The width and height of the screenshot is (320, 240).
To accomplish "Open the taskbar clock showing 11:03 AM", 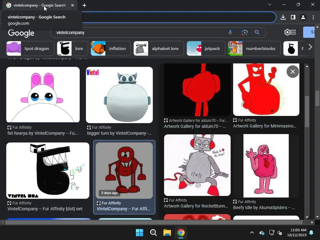I will (x=297, y=232).
